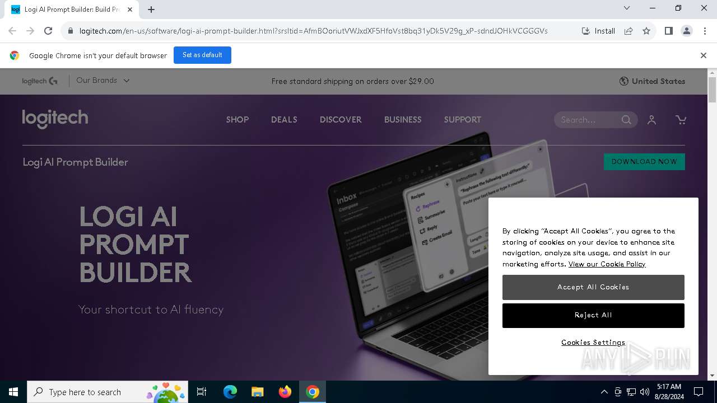Open File Explorer from the taskbar
This screenshot has height=403, width=717.
pos(257,392)
